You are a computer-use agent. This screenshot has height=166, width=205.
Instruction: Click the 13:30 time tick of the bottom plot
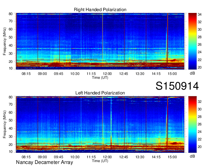click(x=140, y=157)
